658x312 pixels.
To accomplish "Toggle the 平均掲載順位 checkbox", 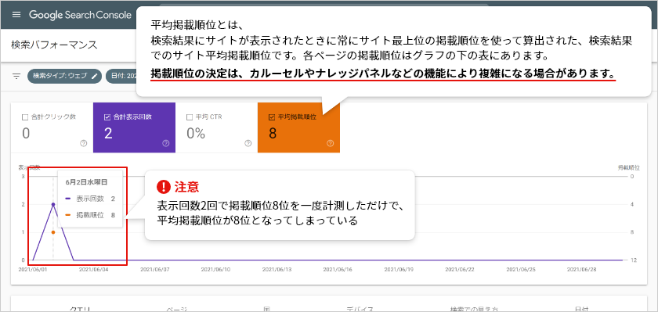I will click(271, 117).
